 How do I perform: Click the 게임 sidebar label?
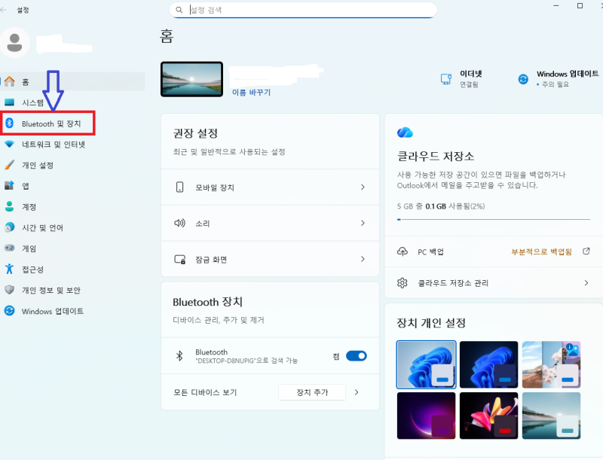coord(29,248)
